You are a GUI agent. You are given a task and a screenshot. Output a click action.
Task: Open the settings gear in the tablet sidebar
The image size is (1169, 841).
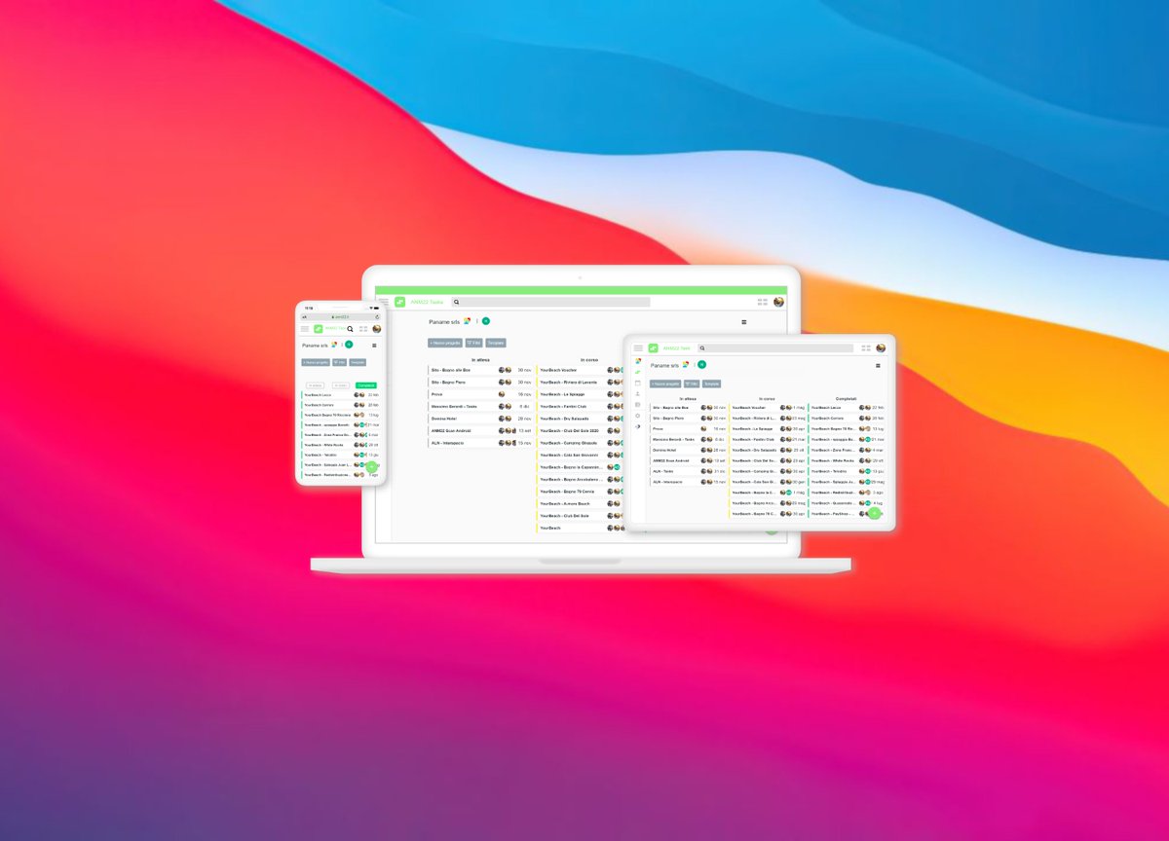(638, 416)
